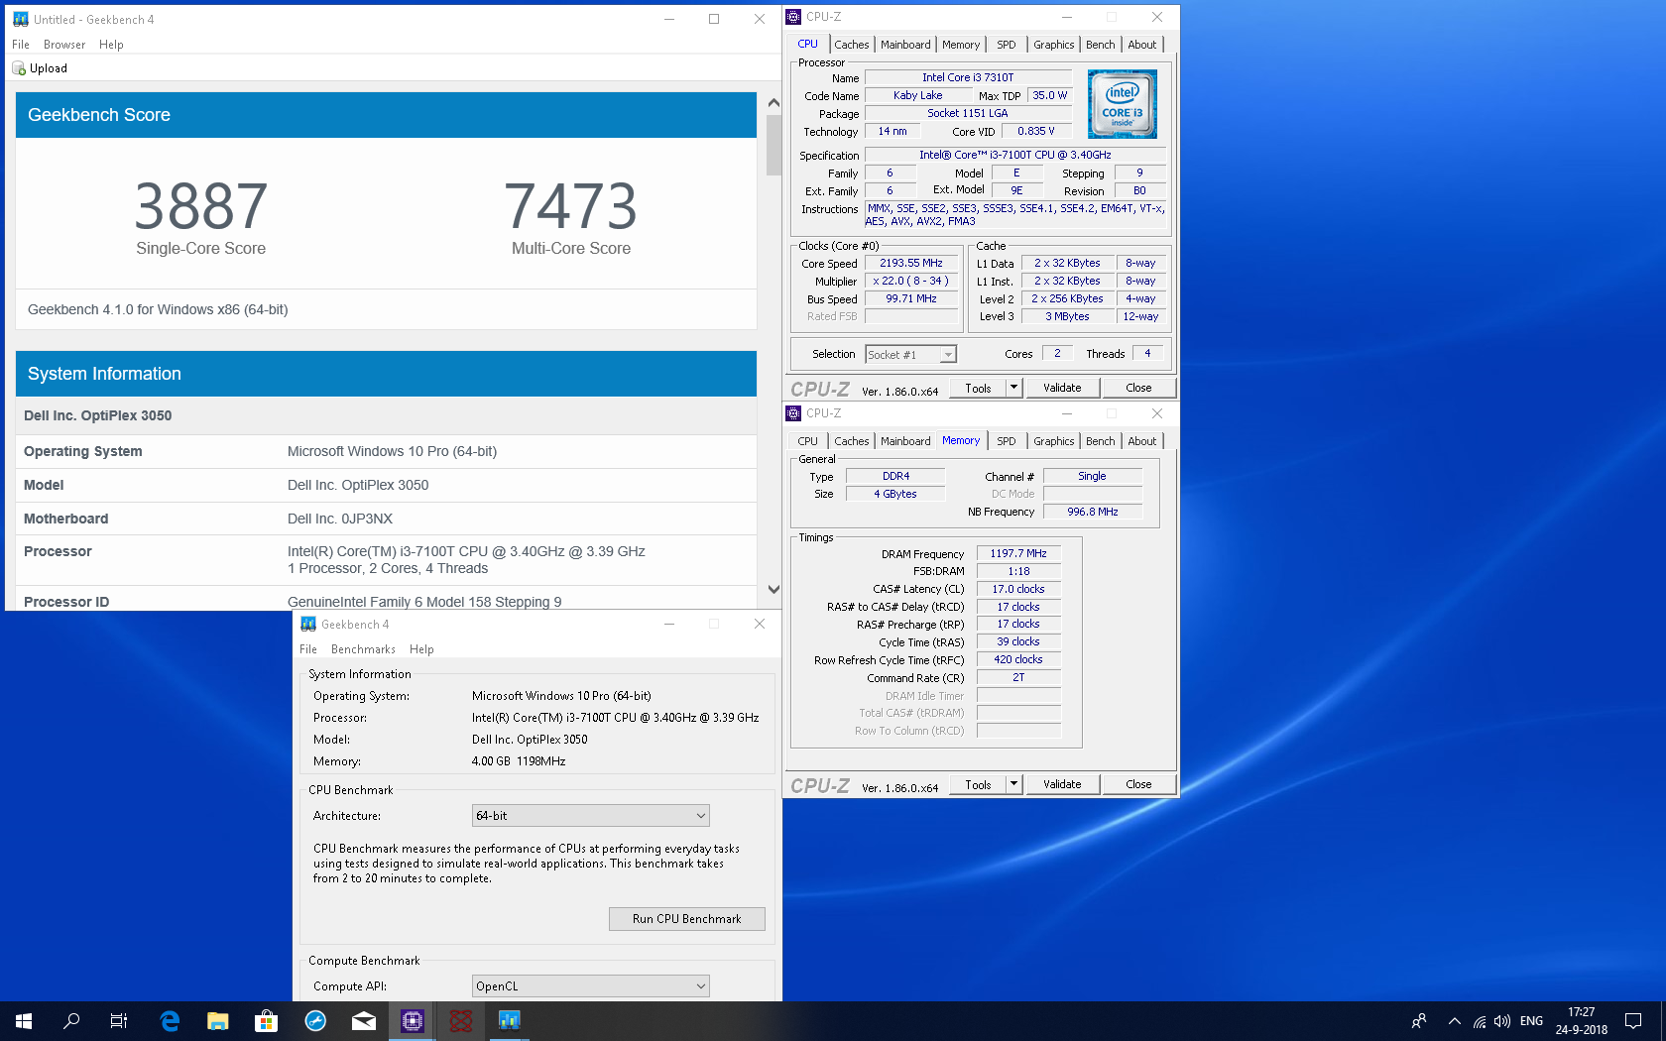Switch to Mainboard tab in upper CPU-Z

point(905,45)
